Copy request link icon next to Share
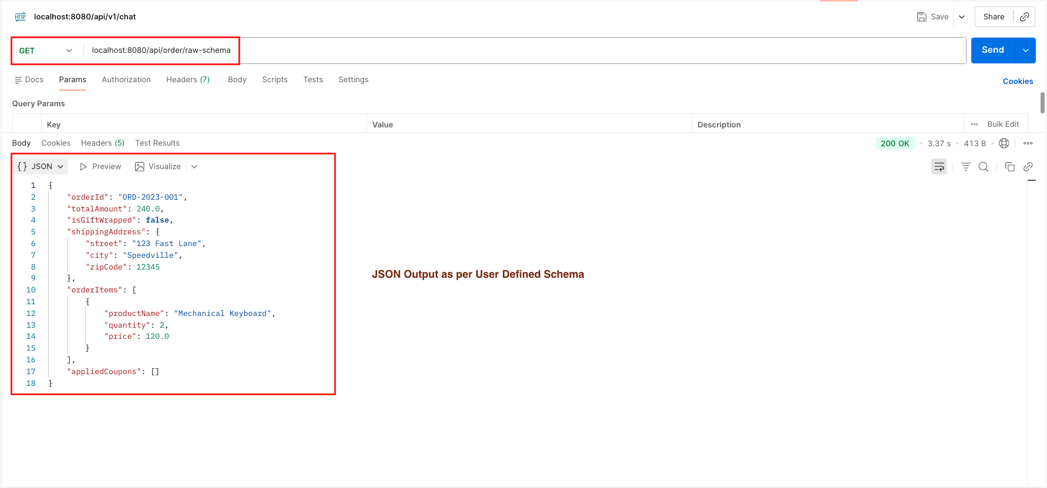This screenshot has width=1047, height=488. click(x=1024, y=17)
